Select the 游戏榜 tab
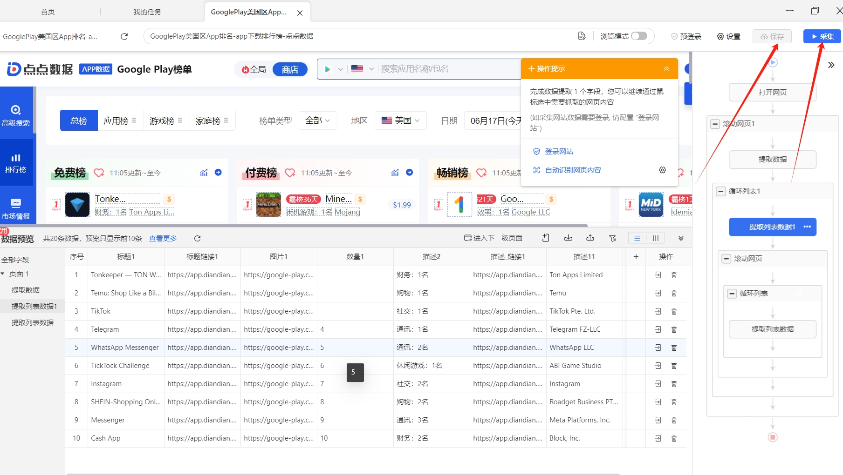The height and width of the screenshot is (475, 843). point(166,120)
